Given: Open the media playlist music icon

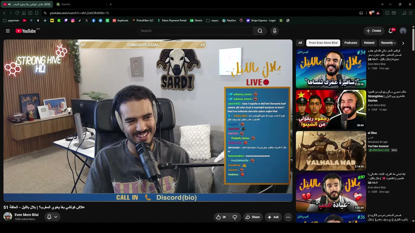Looking at the screenshot, I should [x=404, y=13].
